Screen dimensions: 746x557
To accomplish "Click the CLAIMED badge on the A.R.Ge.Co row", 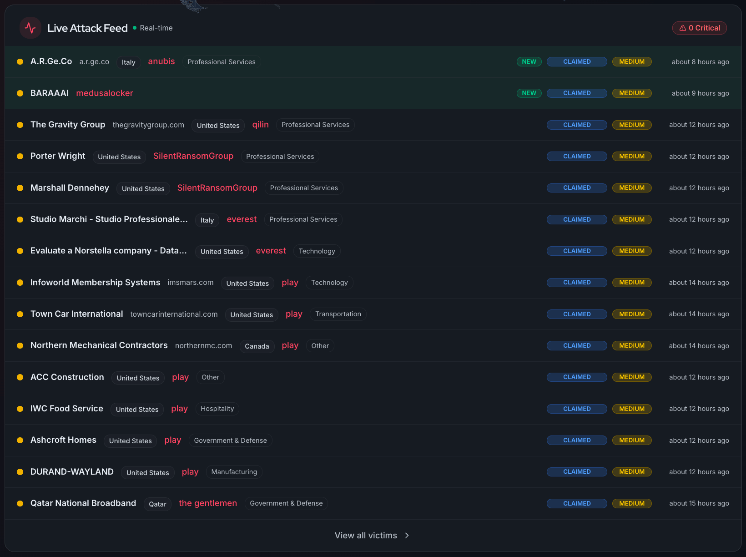I will tap(577, 62).
